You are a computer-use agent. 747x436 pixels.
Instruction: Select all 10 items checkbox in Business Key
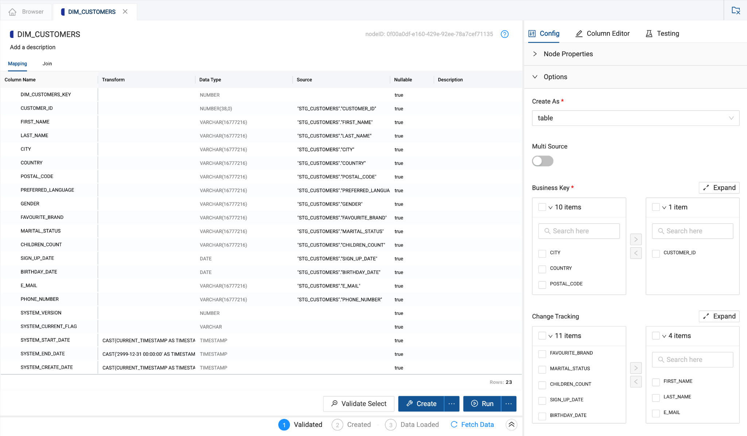pos(542,207)
